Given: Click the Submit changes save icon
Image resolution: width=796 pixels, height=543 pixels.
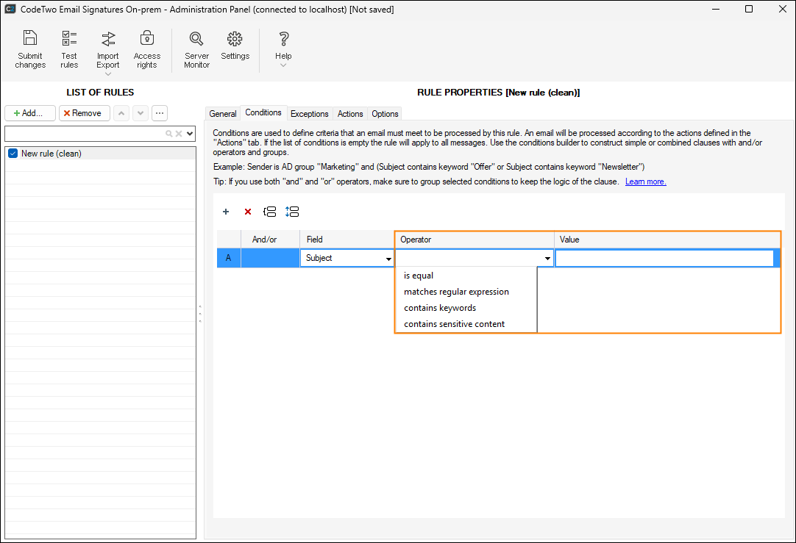Looking at the screenshot, I should [30, 39].
